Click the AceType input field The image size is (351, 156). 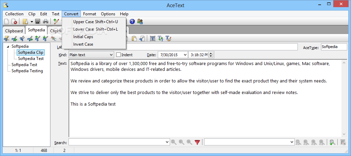[334, 47]
